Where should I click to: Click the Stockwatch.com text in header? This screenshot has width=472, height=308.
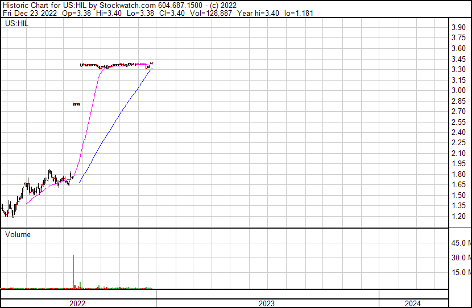click(132, 5)
